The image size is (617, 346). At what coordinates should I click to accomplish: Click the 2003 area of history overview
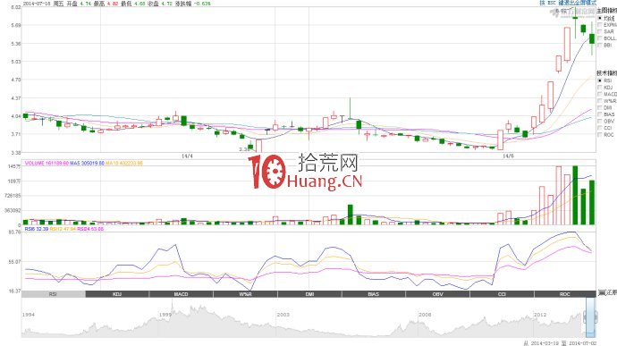click(283, 315)
